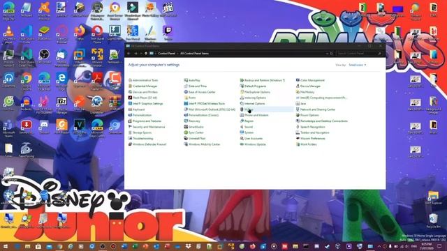The image size is (447, 251).
Task: Refresh the Control Panel address bar
Action: (332, 53)
